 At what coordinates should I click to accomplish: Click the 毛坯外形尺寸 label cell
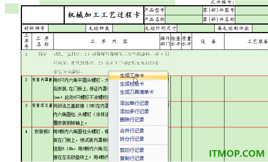pyautogui.click(x=160, y=28)
